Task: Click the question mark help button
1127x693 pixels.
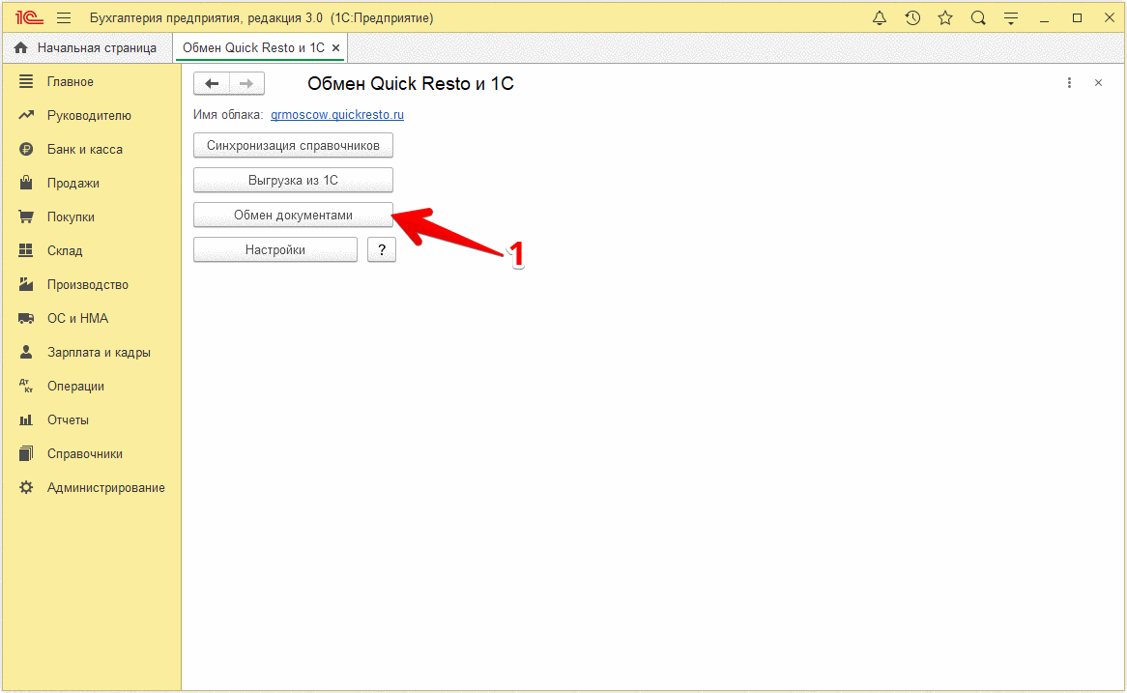Action: pyautogui.click(x=382, y=249)
